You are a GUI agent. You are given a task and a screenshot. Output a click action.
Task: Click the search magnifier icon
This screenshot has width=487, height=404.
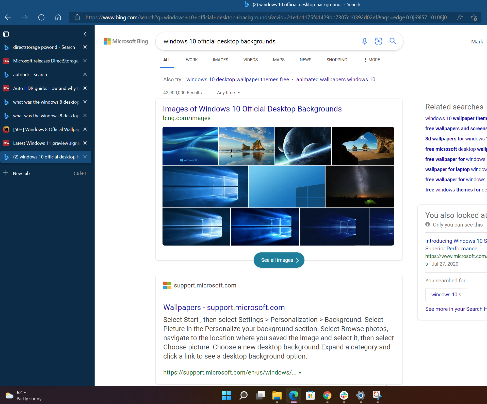393,41
